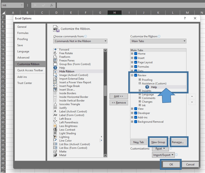Toggle the Page Layout tab checkbox
The height and width of the screenshot is (173, 205).
(x=136, y=62)
